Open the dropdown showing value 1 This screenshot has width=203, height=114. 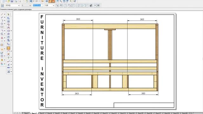tap(26, 5)
